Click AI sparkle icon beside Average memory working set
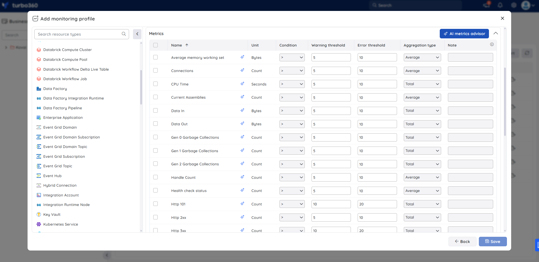The width and height of the screenshot is (539, 262). pos(242,57)
